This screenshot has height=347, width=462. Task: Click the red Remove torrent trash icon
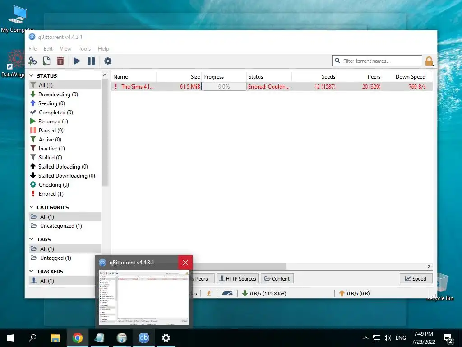pyautogui.click(x=60, y=61)
